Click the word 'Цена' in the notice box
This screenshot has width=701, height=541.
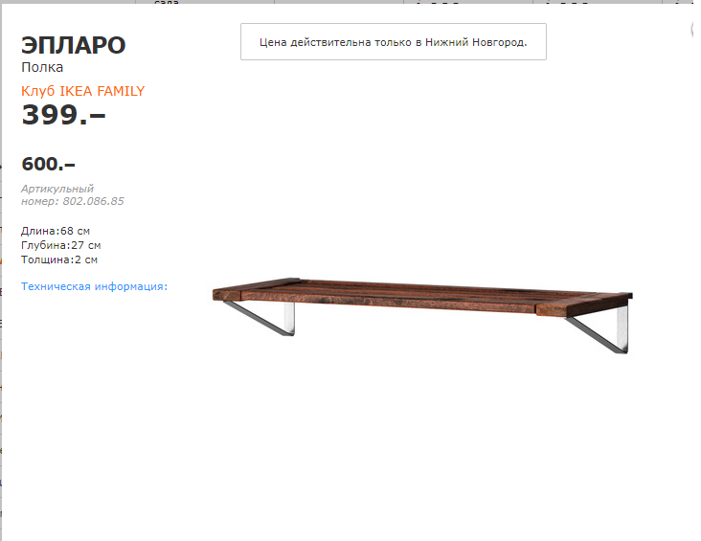tap(273, 42)
